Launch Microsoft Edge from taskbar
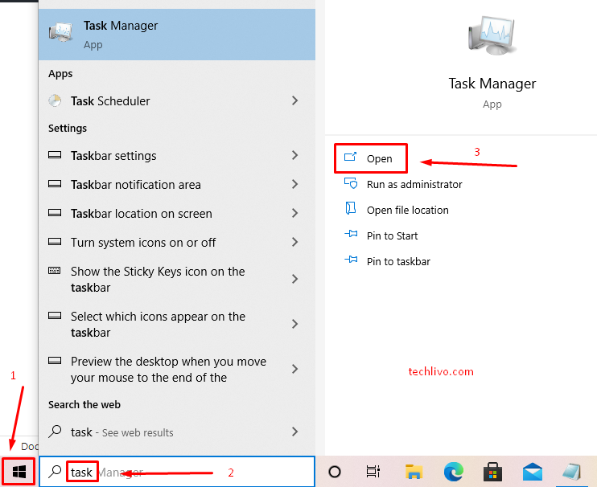The height and width of the screenshot is (487, 597). pyautogui.click(x=454, y=472)
